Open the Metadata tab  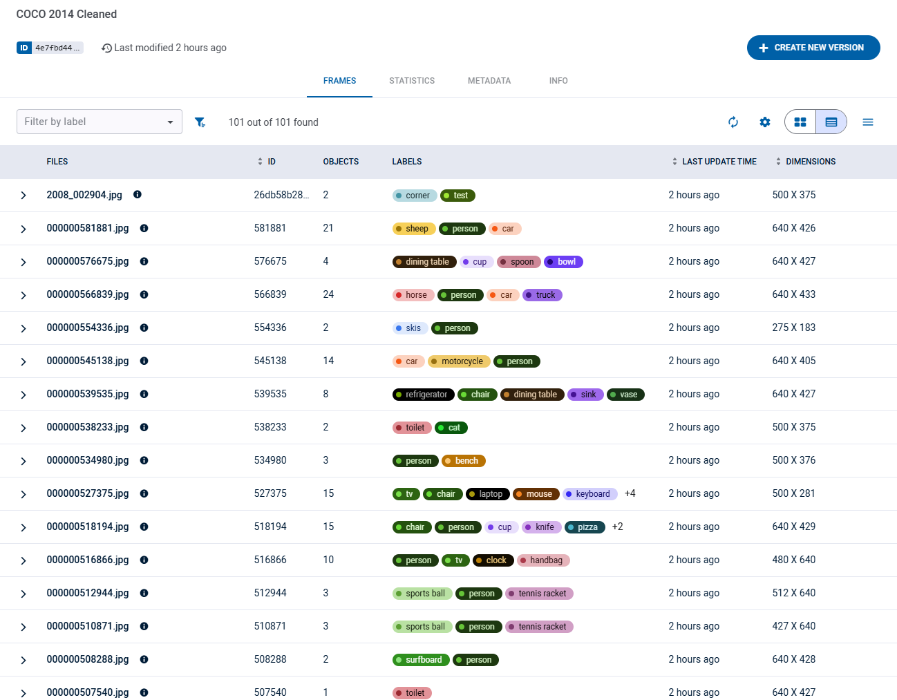(x=489, y=80)
